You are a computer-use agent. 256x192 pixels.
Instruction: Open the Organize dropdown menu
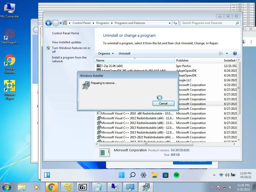[x=106, y=53]
